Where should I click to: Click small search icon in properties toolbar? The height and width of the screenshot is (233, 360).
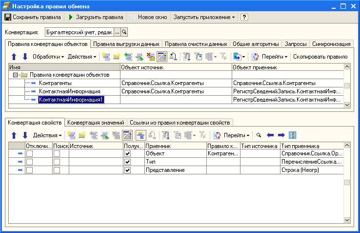pyautogui.click(x=259, y=135)
